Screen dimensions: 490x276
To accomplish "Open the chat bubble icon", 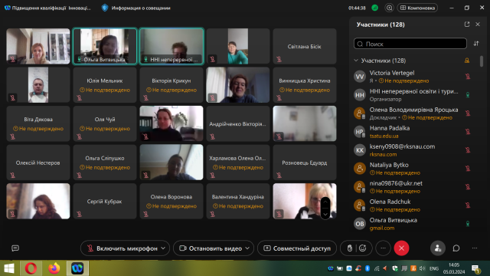I will pyautogui.click(x=456, y=248).
